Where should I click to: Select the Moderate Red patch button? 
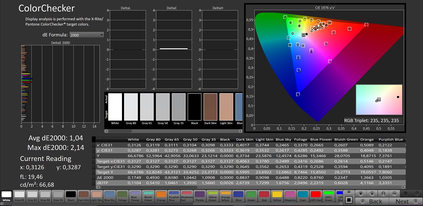pos(187,196)
